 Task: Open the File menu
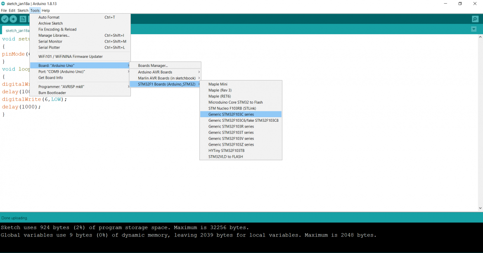click(x=4, y=10)
